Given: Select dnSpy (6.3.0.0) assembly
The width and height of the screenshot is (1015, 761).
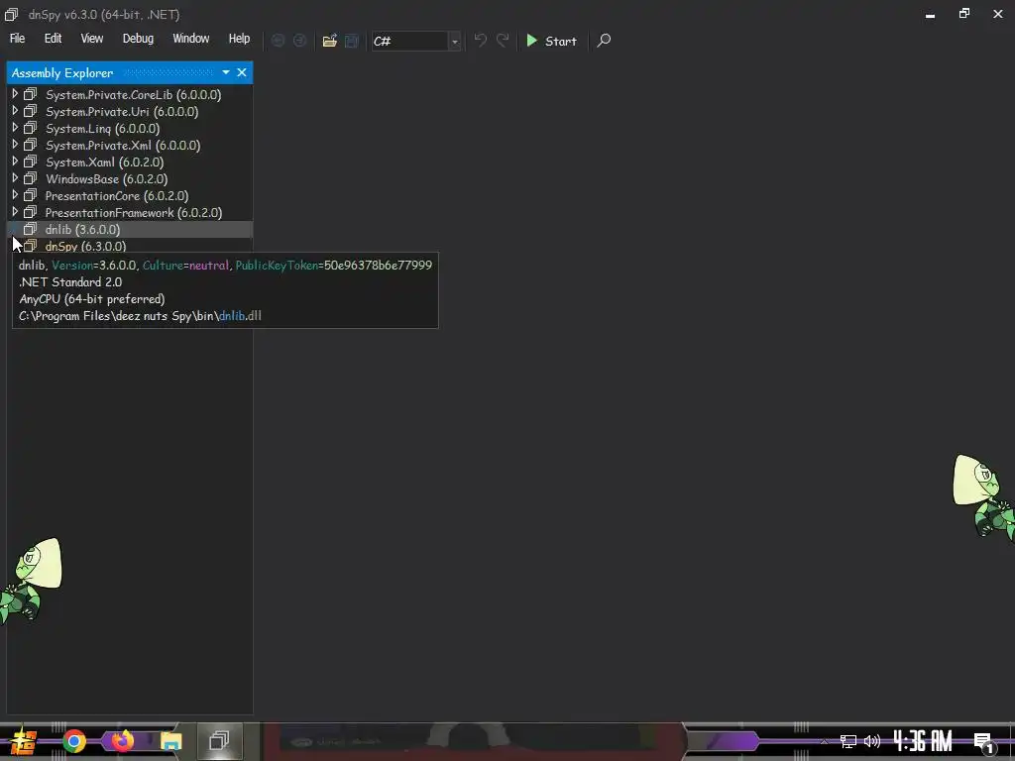Looking at the screenshot, I should click(85, 246).
